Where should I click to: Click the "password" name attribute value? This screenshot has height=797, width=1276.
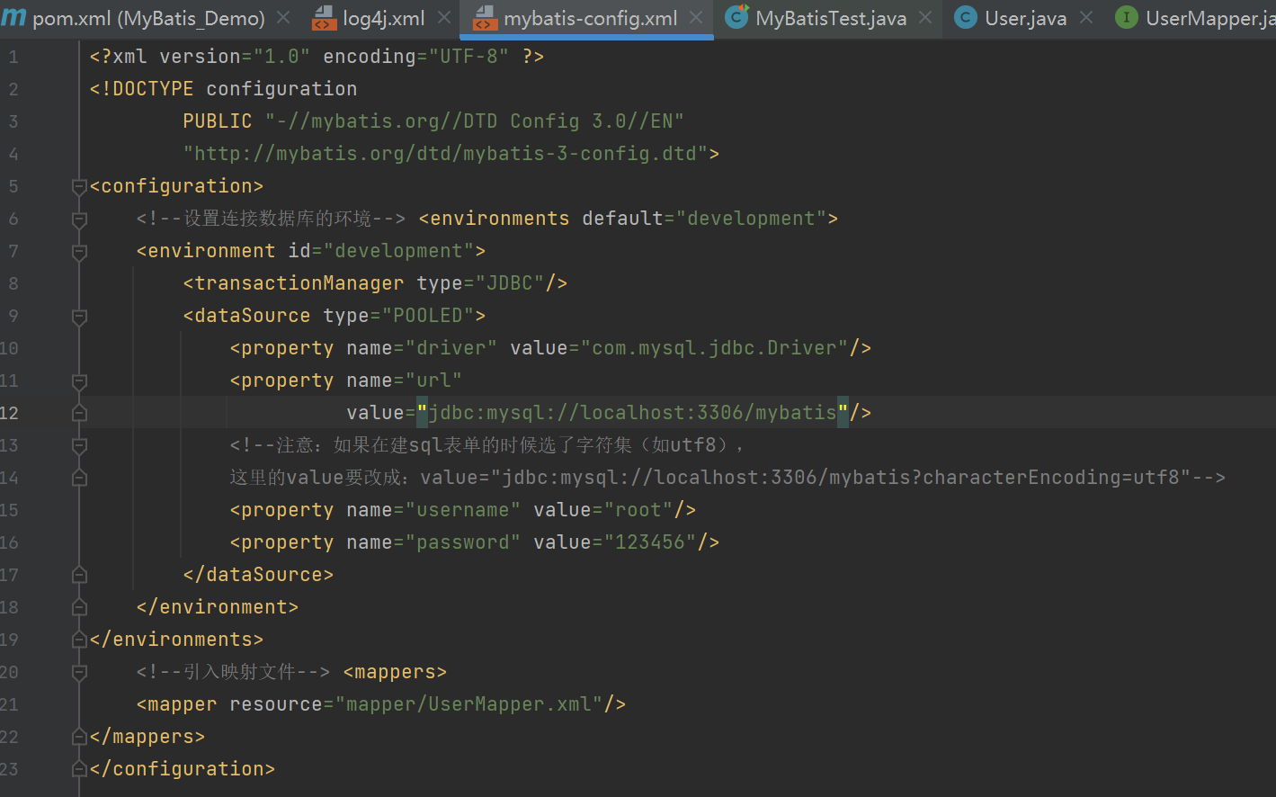tap(463, 542)
